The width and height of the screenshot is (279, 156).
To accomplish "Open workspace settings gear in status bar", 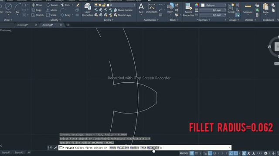I will point(265,153).
